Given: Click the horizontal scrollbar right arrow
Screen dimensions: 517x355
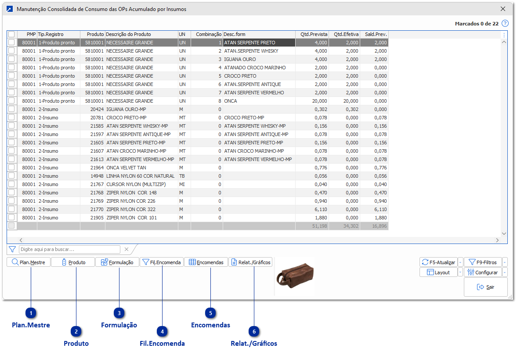Looking at the screenshot, I should click(x=497, y=240).
